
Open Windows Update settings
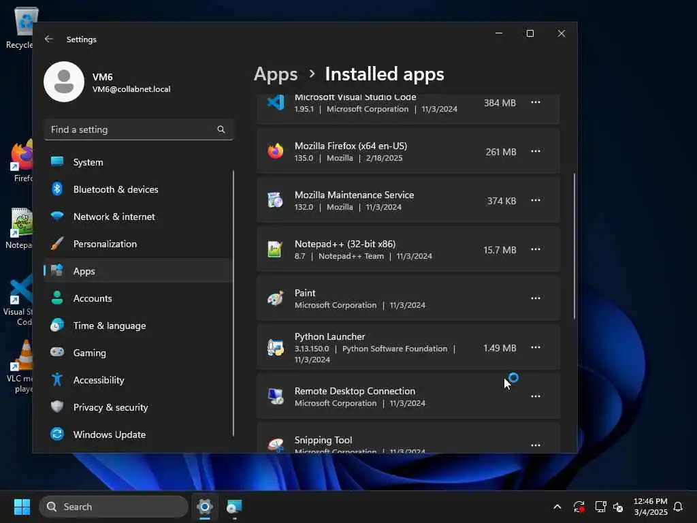[x=139, y=434]
